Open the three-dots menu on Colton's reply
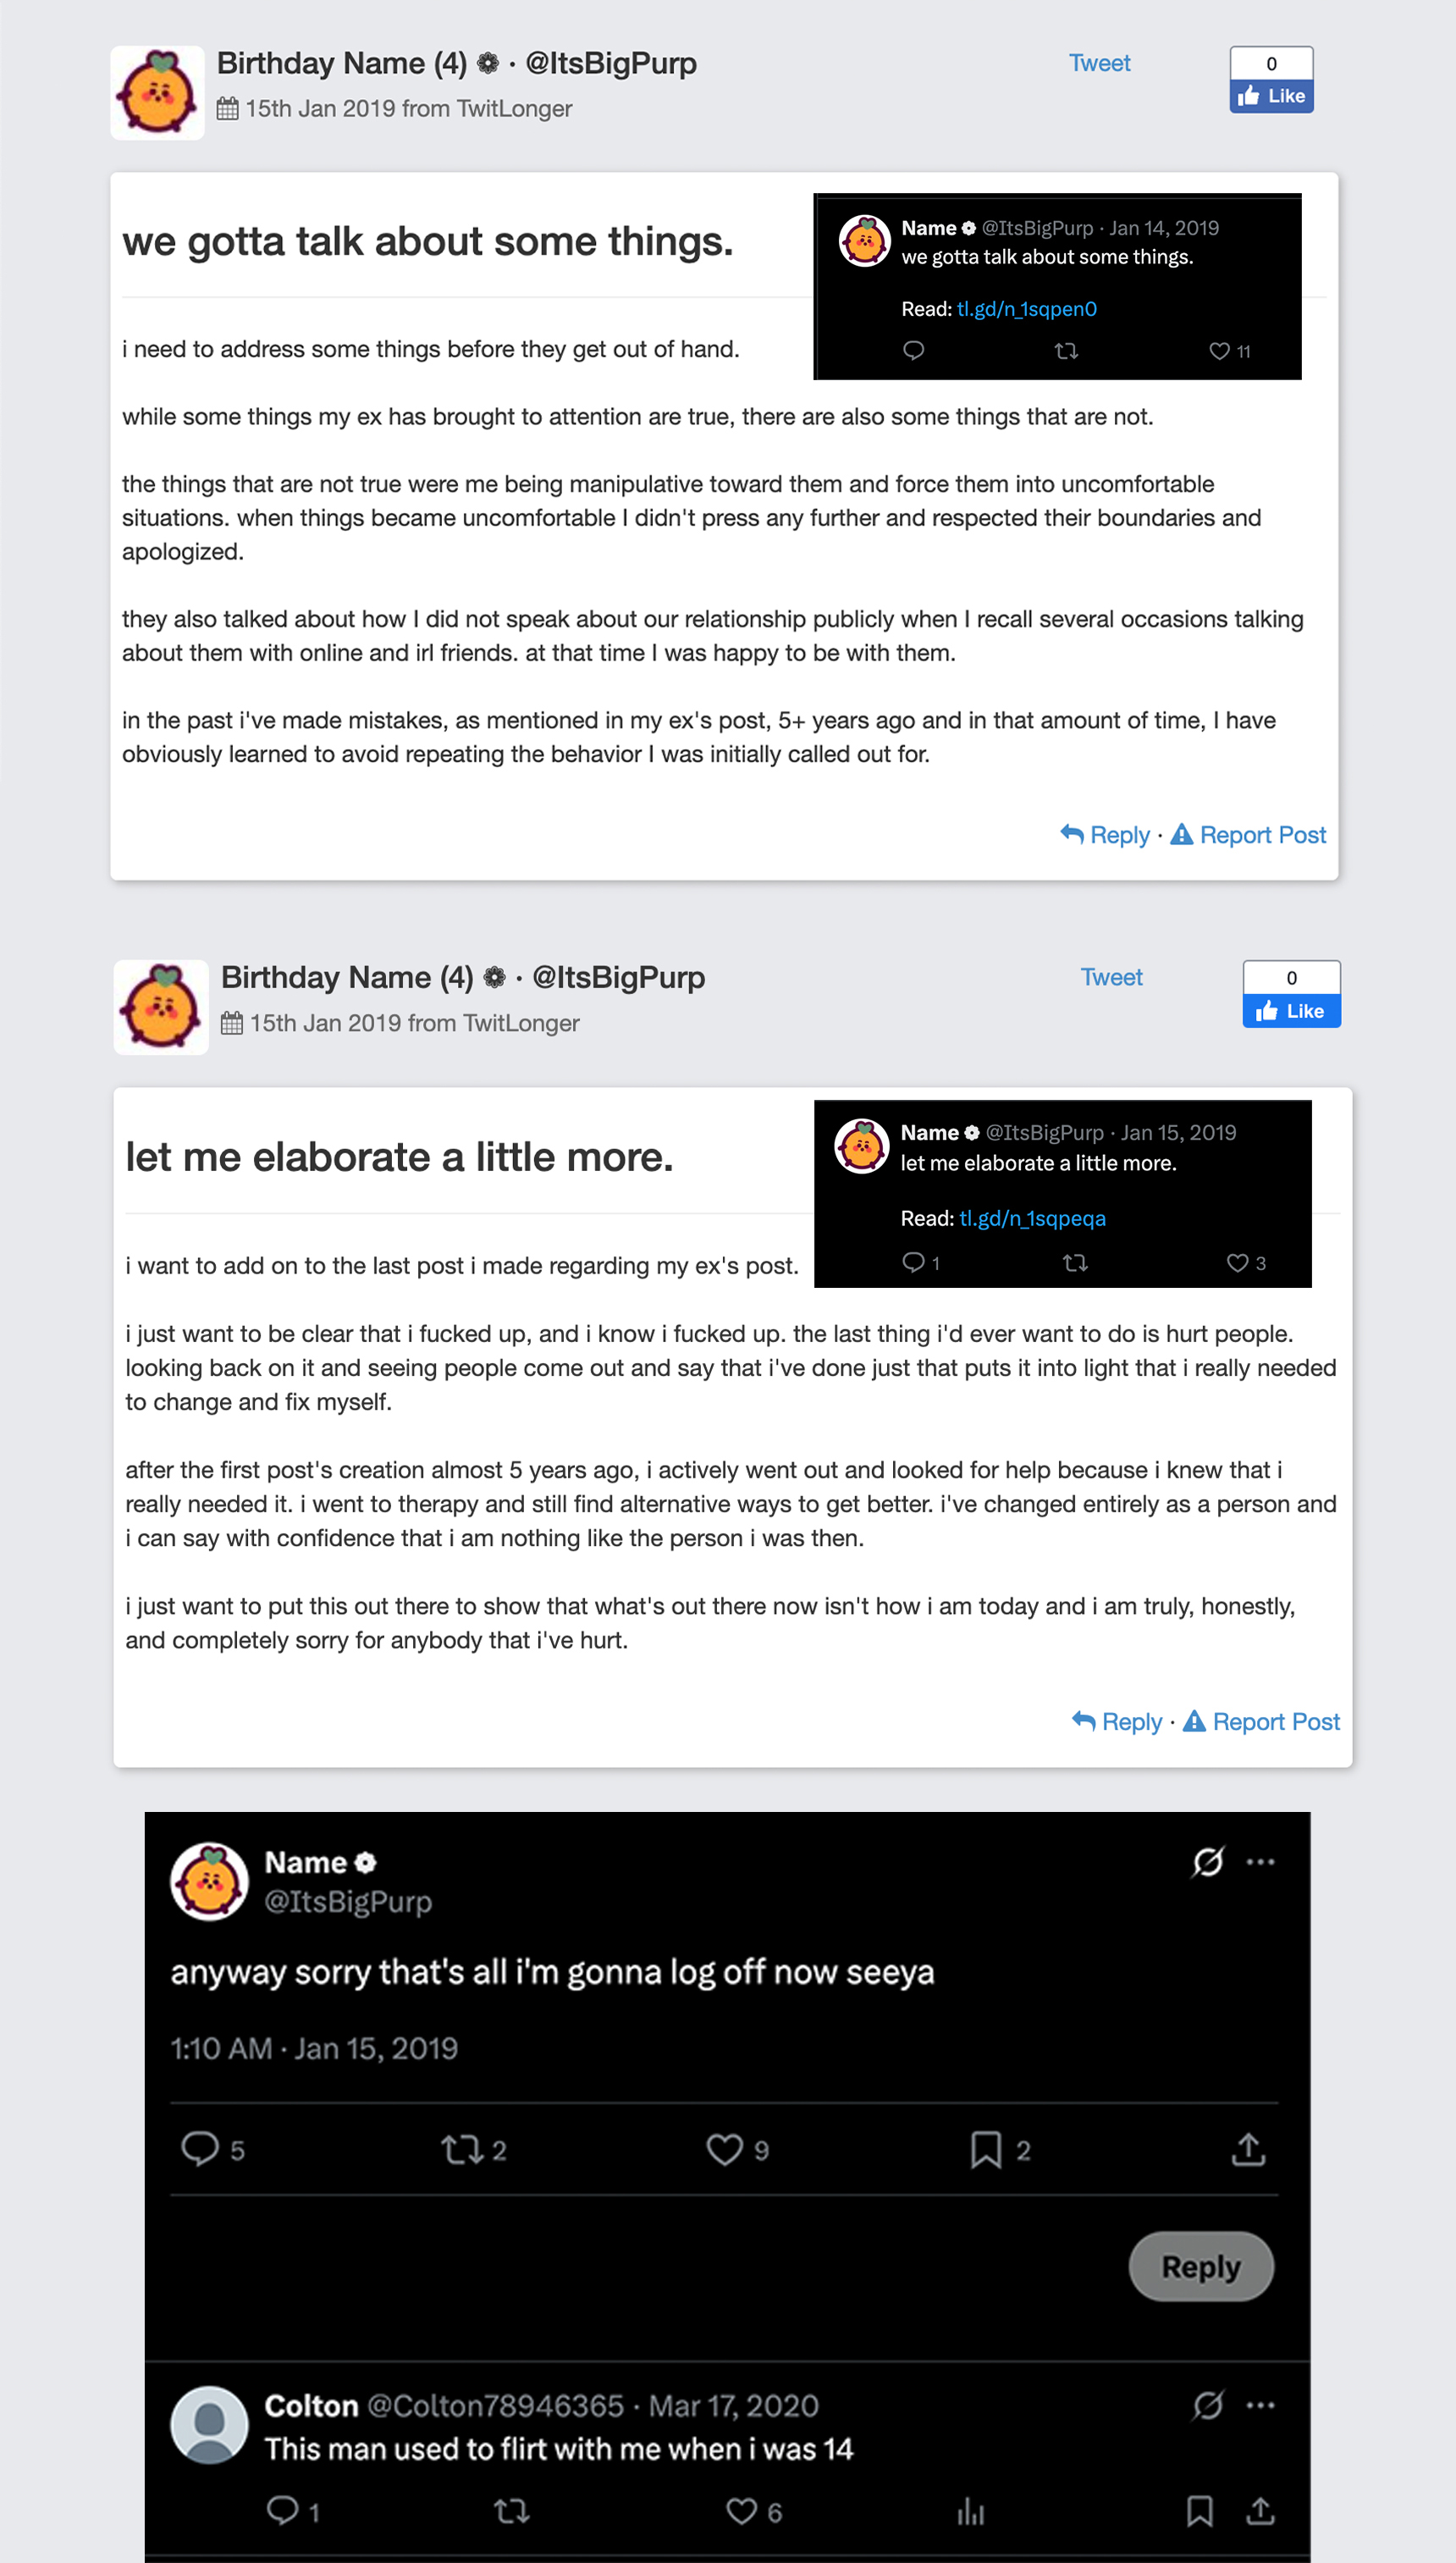Viewport: 1456px width, 2563px height. (x=1260, y=2405)
